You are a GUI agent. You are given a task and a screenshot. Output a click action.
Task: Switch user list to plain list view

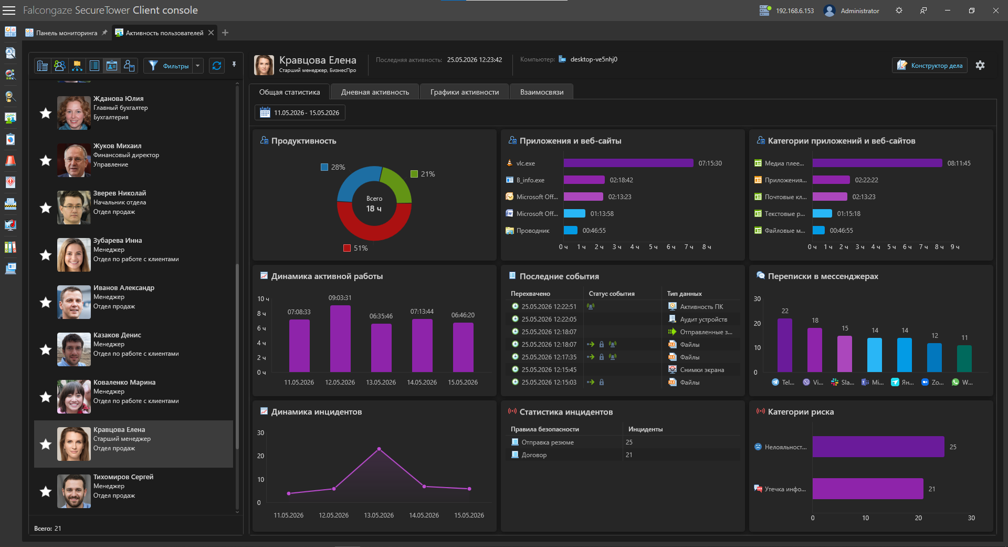[94, 66]
